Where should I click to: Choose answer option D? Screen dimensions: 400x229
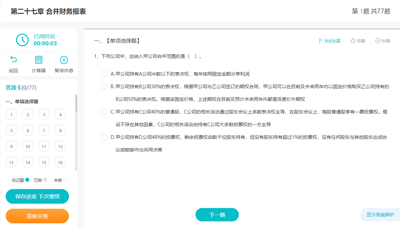click(x=104, y=137)
